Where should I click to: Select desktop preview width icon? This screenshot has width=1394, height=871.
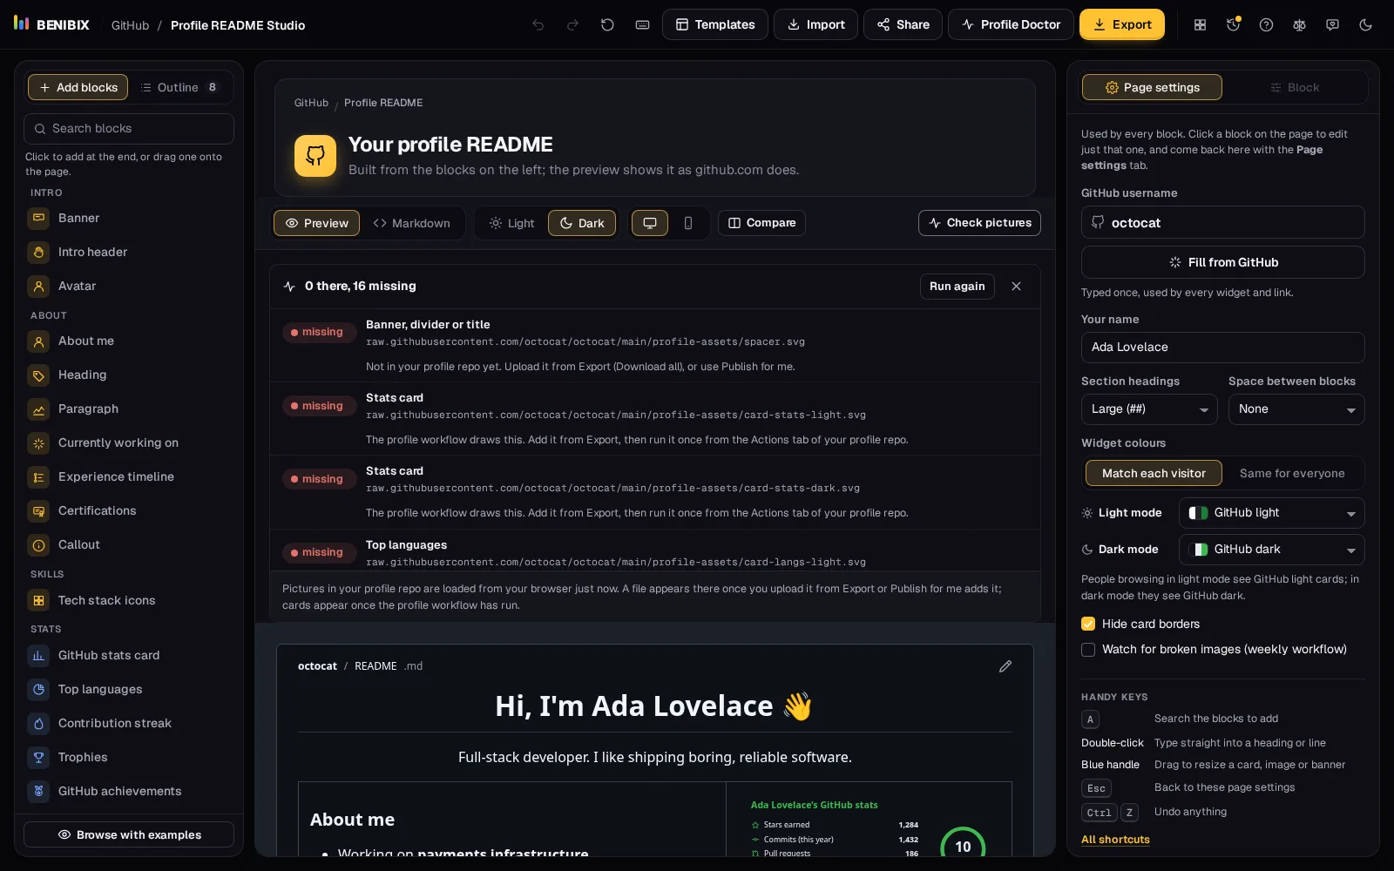(x=650, y=223)
